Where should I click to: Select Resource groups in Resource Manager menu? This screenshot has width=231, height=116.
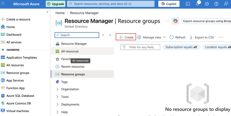pyautogui.click(x=82, y=74)
